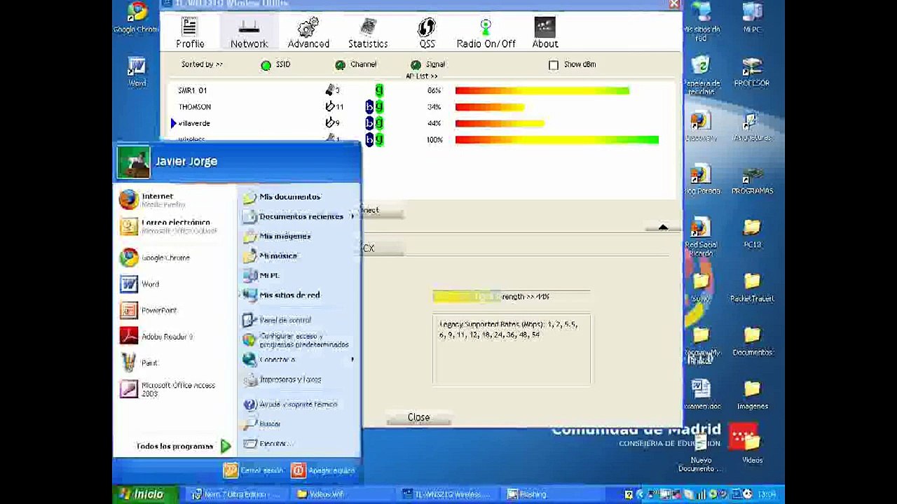Open Word from the Start menu list
This screenshot has width=897, height=504.
pyautogui.click(x=175, y=284)
